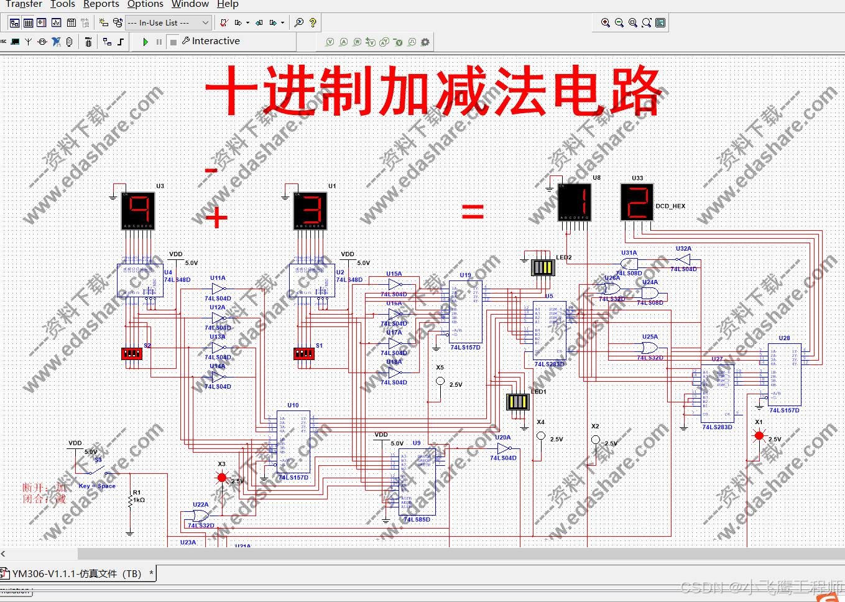The height and width of the screenshot is (602, 845).
Task: Open the Database Manager icon
Action: point(118,23)
